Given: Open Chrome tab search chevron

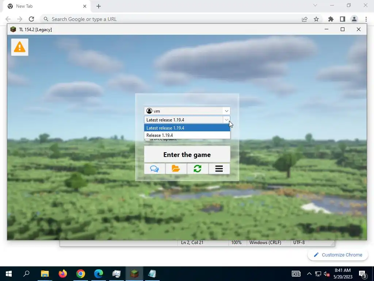Looking at the screenshot, I should (x=315, y=5).
